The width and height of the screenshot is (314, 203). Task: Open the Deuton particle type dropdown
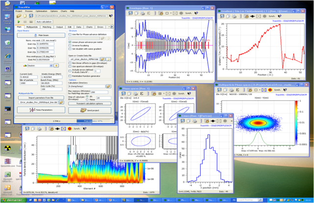click(x=51, y=66)
